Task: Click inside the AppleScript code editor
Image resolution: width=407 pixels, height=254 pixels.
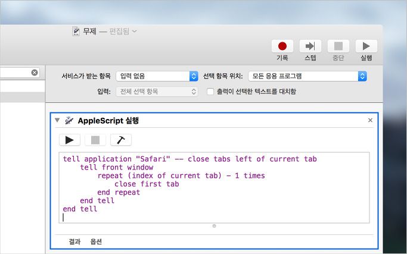Action: click(214, 187)
